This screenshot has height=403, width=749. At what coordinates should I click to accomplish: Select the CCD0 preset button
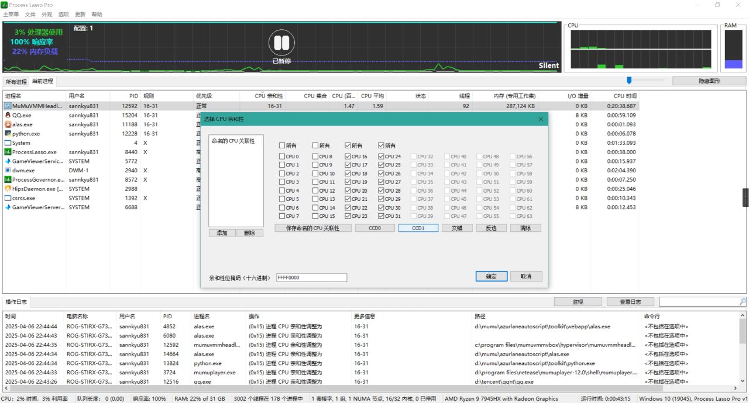[x=374, y=228]
